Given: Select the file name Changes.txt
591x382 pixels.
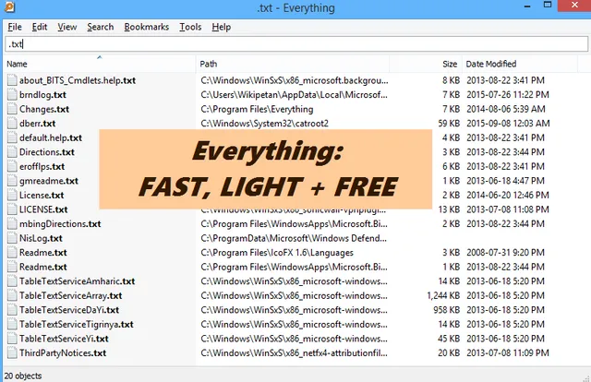Looking at the screenshot, I should click(x=44, y=109).
